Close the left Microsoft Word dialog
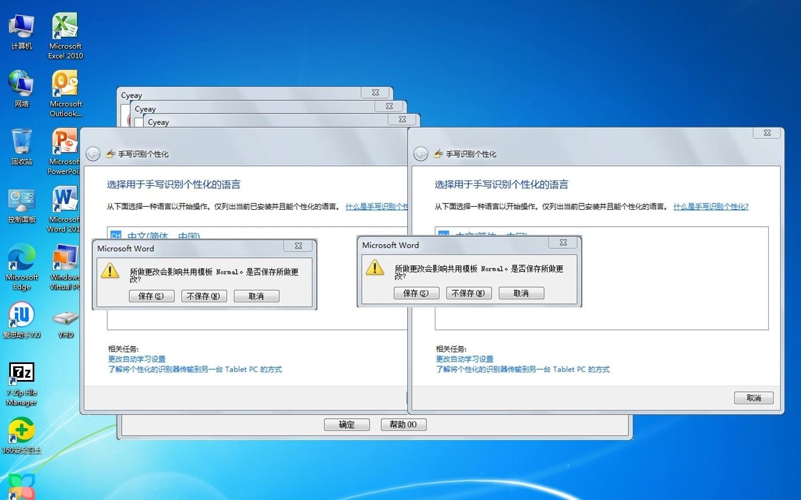Viewport: 801px width, 500px height. pyautogui.click(x=298, y=246)
